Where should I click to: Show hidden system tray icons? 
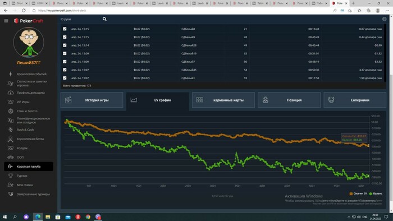(x=349, y=217)
